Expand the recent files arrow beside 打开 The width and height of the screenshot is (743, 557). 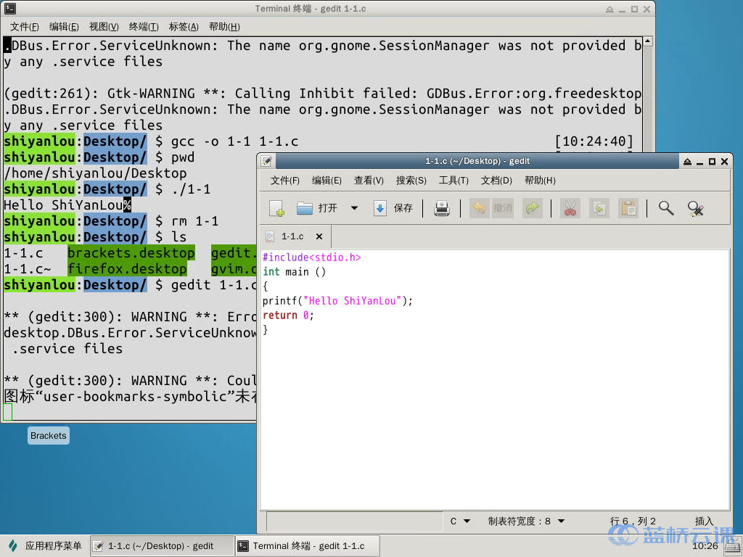tap(354, 208)
